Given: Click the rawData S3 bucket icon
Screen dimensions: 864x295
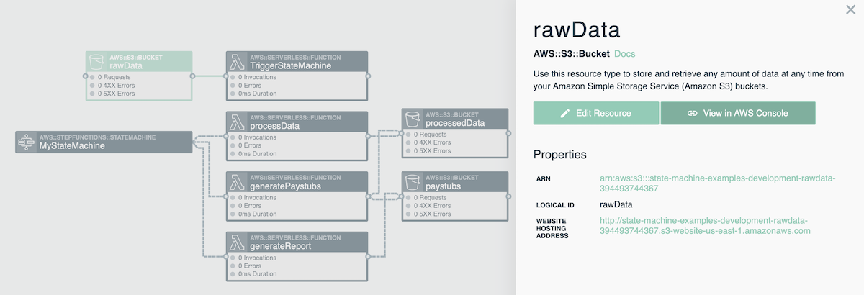Looking at the screenshot, I should click(96, 61).
